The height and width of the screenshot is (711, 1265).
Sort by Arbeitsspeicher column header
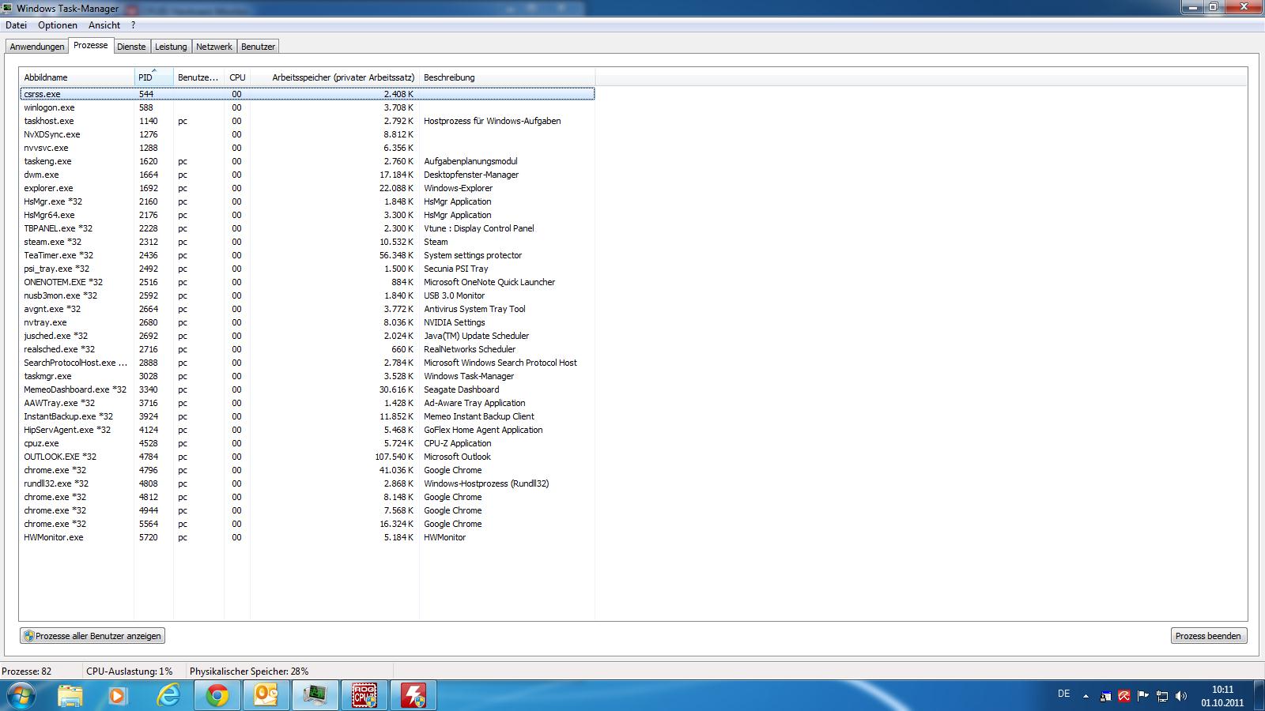(334, 77)
